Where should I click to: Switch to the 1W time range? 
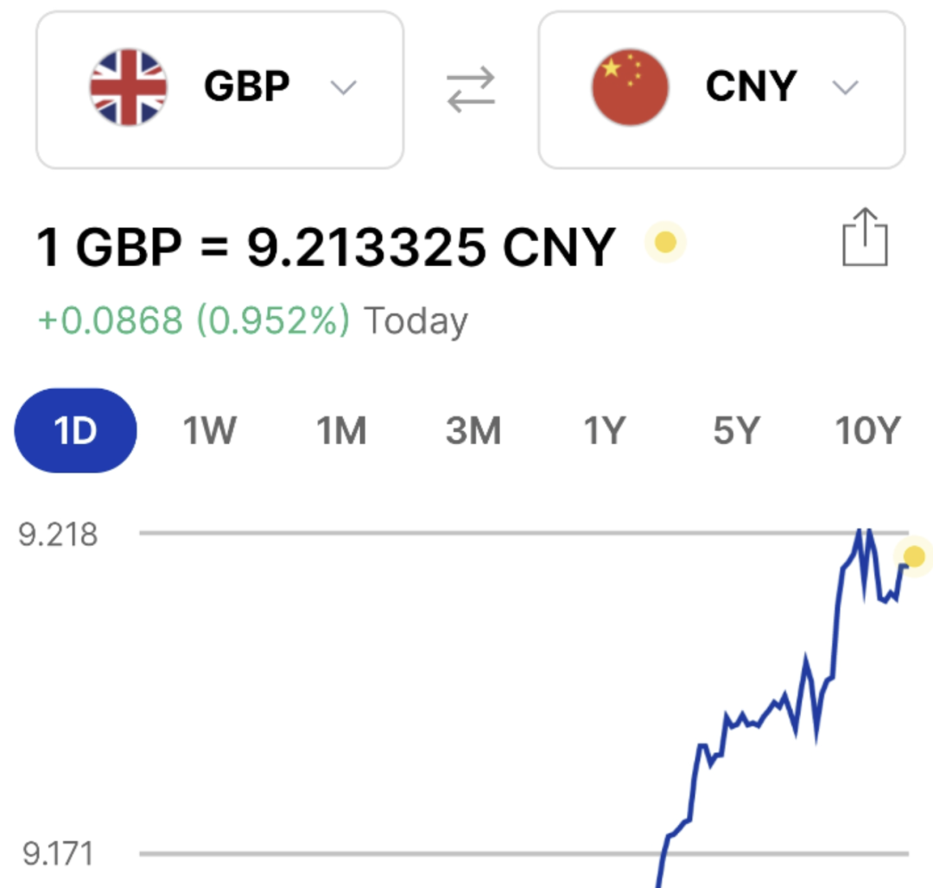210,429
